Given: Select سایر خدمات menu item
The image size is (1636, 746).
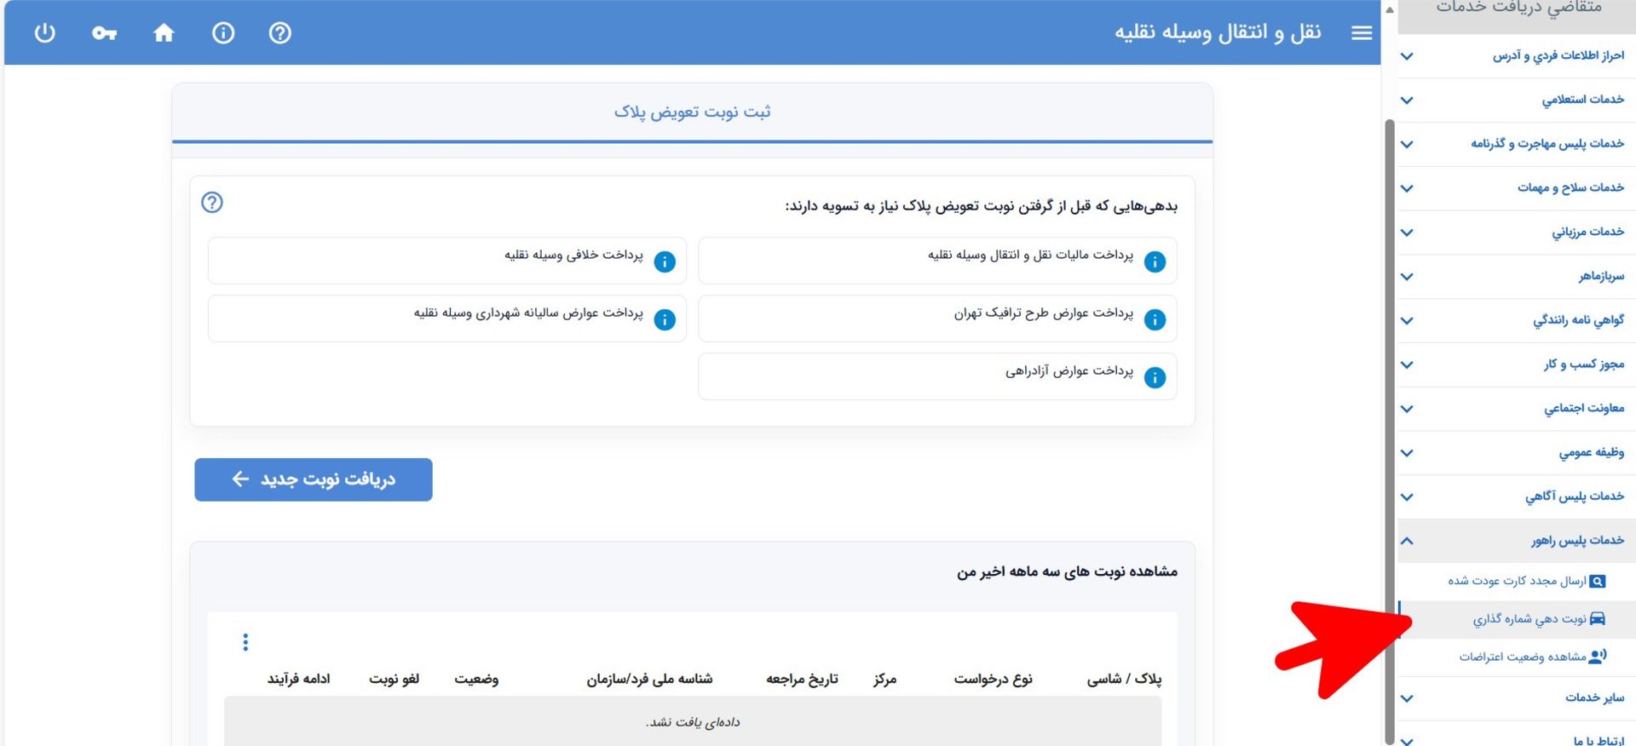Looking at the screenshot, I should [x=1517, y=698].
